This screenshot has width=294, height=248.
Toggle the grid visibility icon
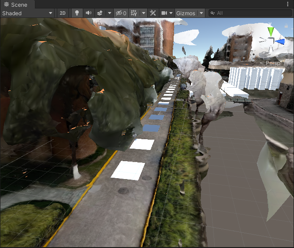coord(134,13)
